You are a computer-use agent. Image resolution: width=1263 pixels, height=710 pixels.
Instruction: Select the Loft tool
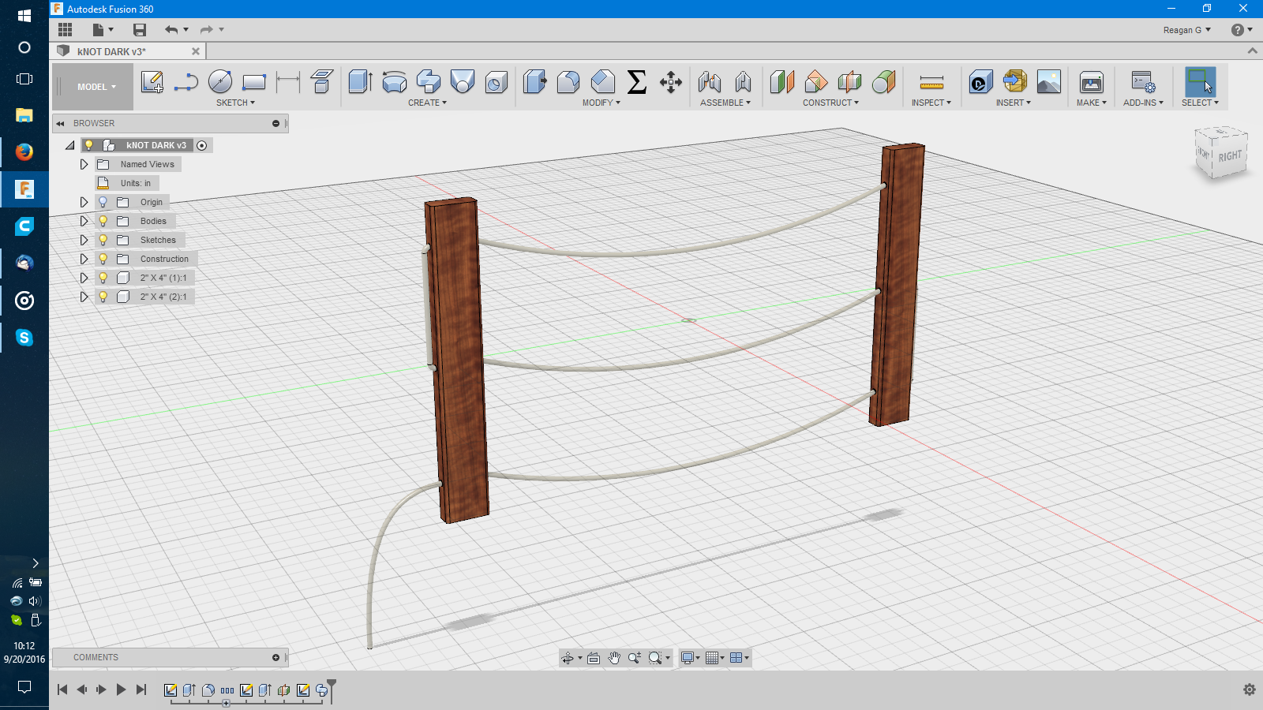point(463,82)
